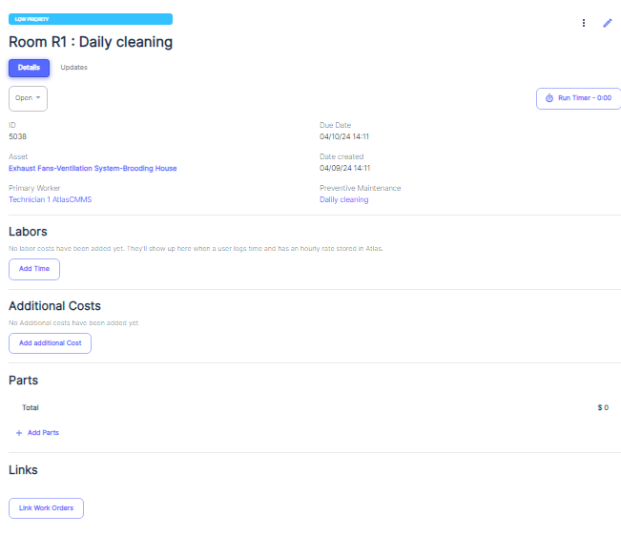Click the $ 0 parts total amount
This screenshot has height=536, width=621.
coord(602,407)
